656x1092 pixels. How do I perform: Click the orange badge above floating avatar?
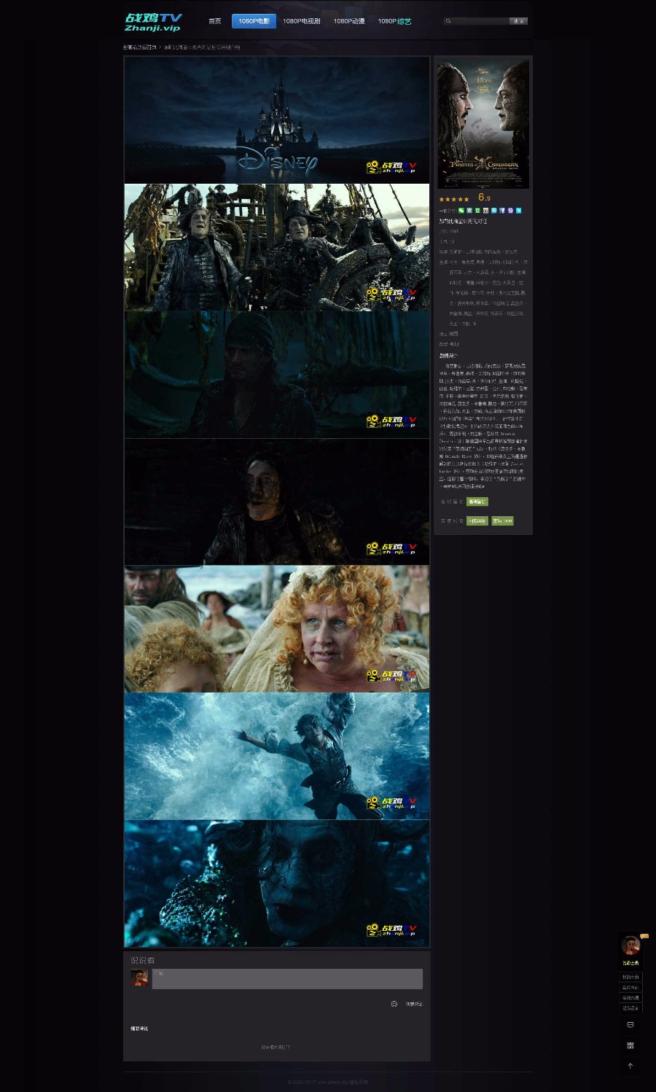pyautogui.click(x=644, y=935)
